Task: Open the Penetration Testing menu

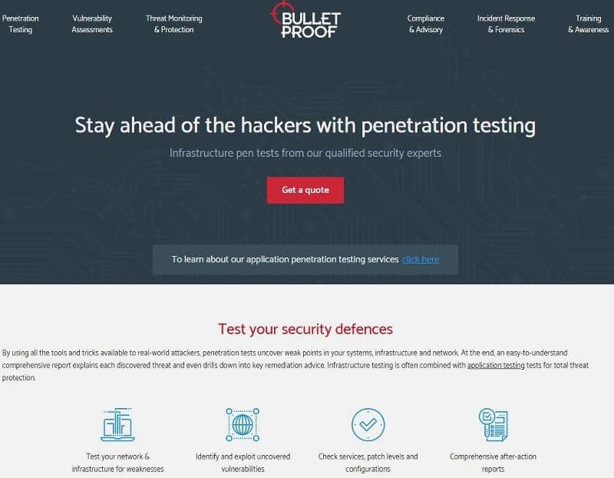Action: (21, 24)
